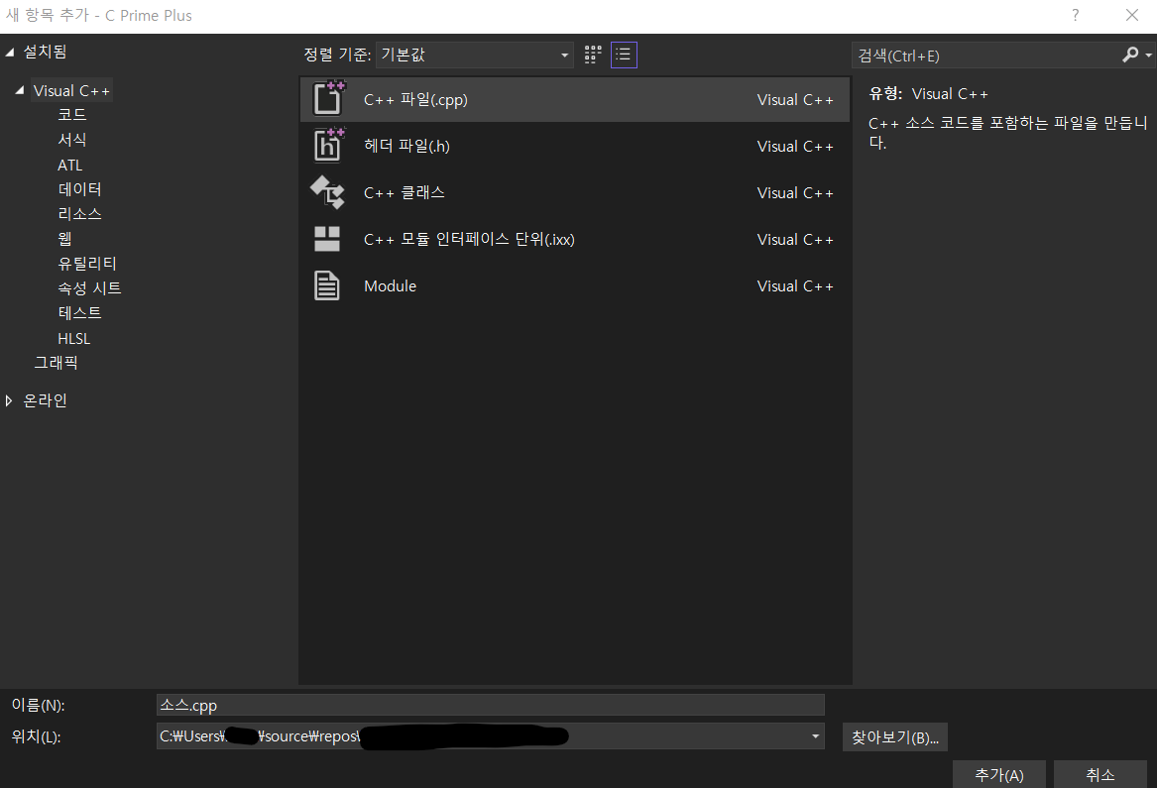Click the 추가(A) button

[999, 774]
